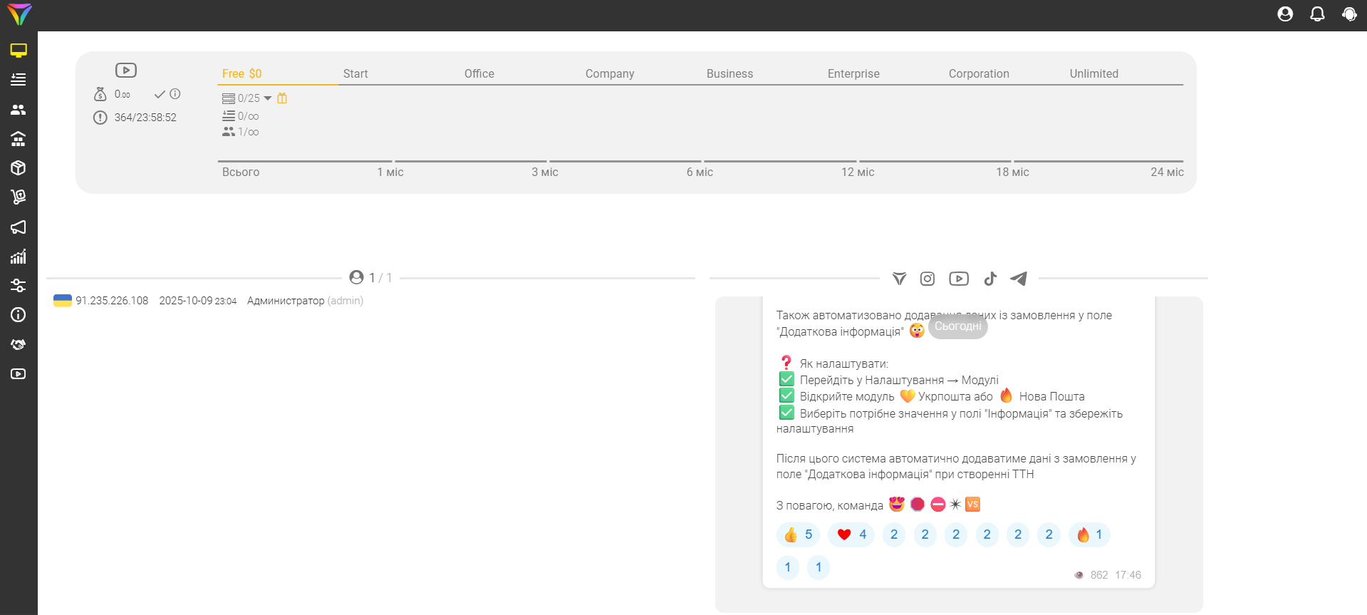Select the 12 міс period on slider
The height and width of the screenshot is (615, 1367).
click(x=858, y=172)
